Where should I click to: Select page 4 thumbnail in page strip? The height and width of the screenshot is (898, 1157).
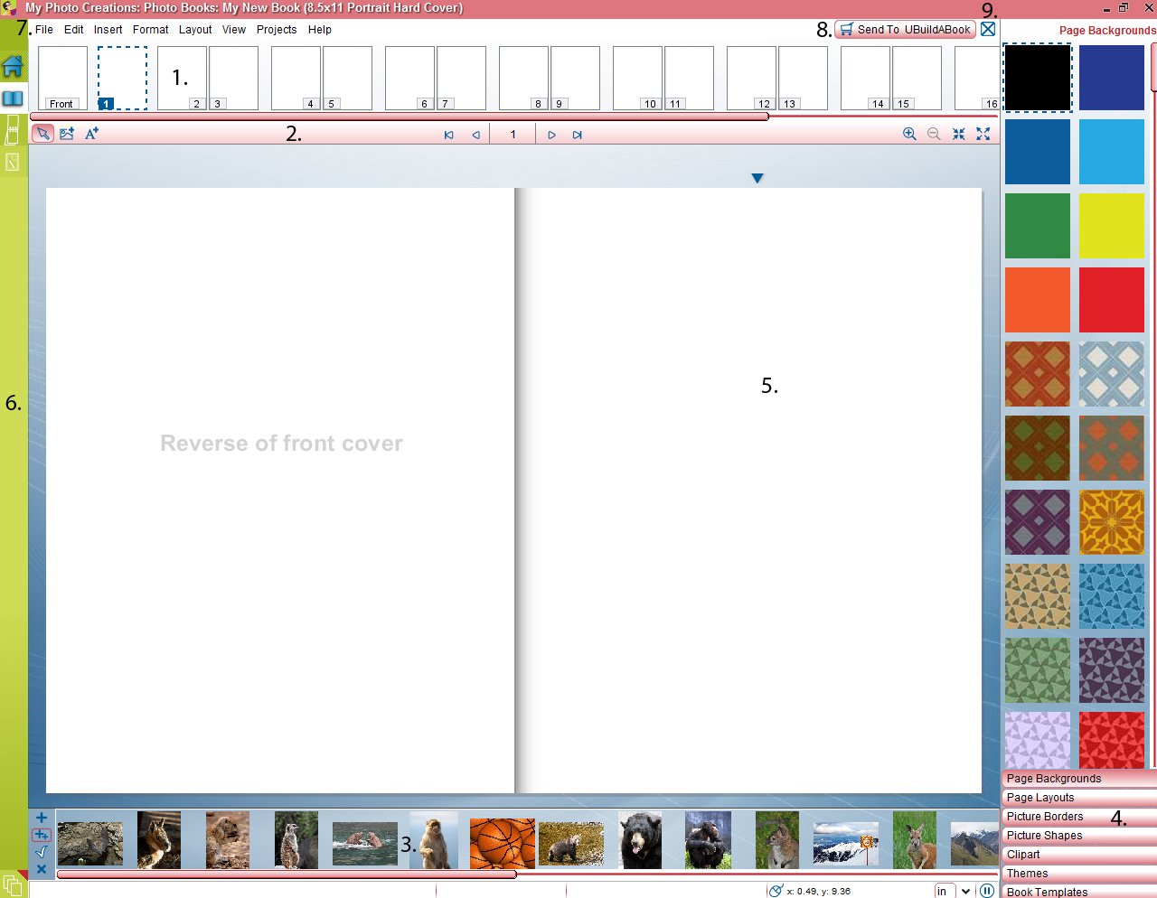[296, 78]
